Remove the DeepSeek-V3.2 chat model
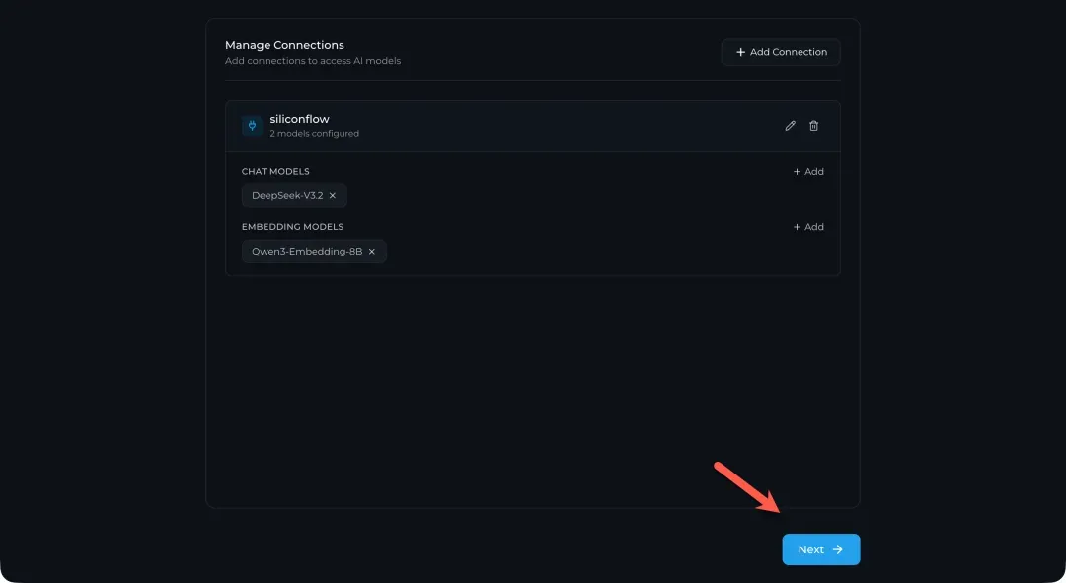The height and width of the screenshot is (583, 1066). 333,196
